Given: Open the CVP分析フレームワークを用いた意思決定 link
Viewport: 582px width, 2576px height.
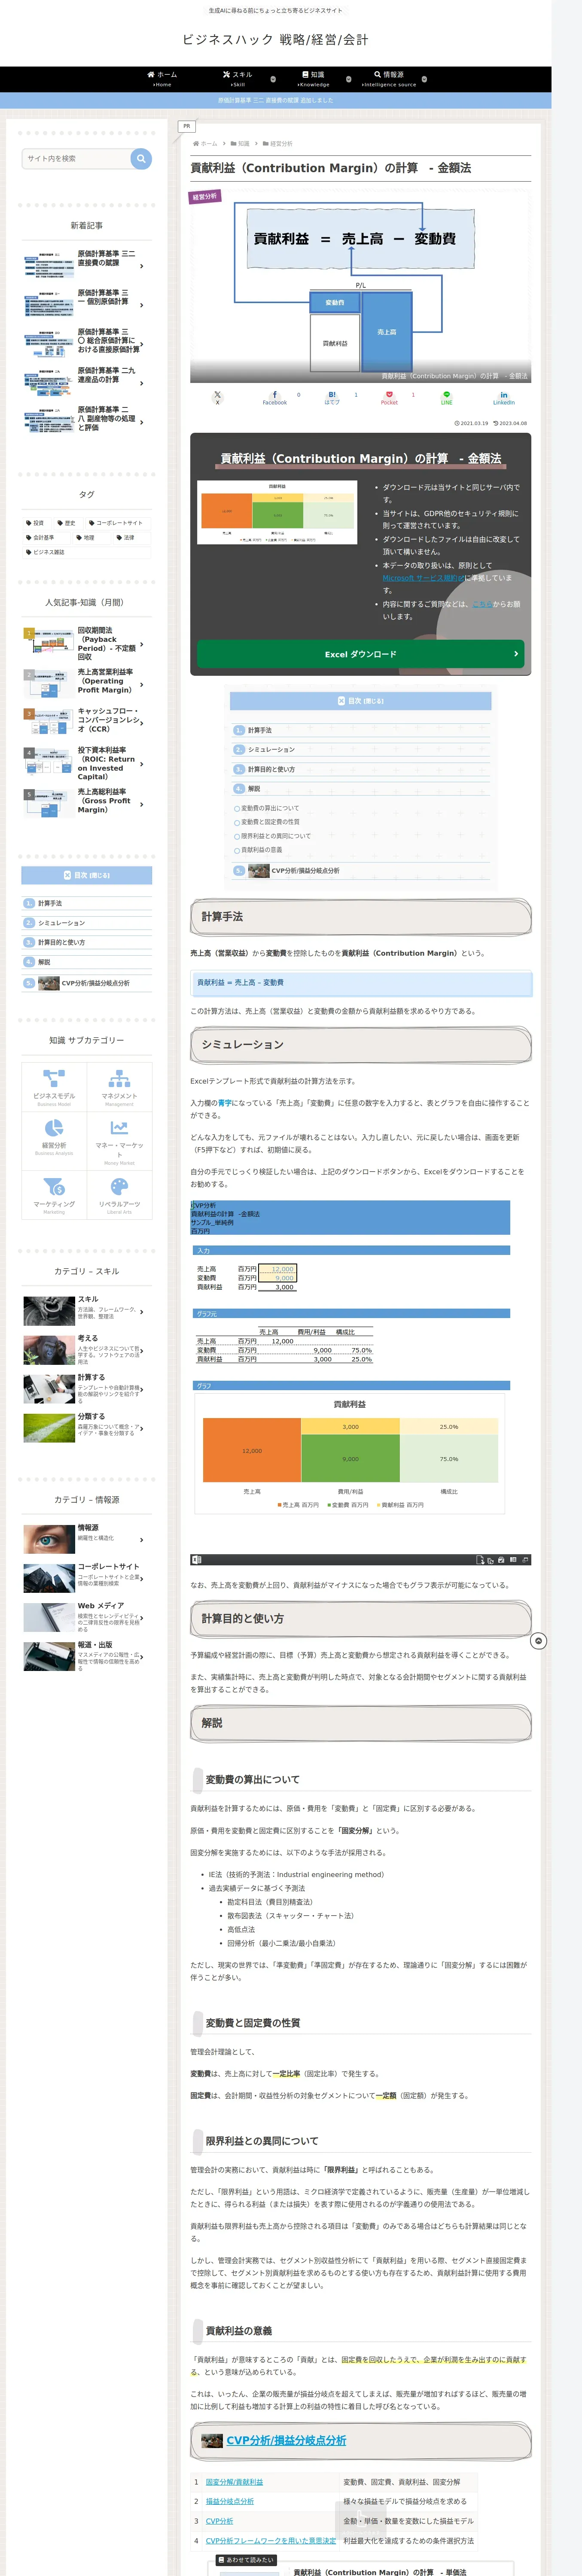Looking at the screenshot, I should coord(271,2541).
